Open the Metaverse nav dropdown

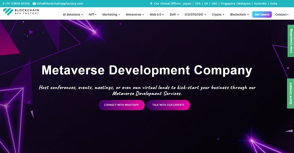[135, 14]
